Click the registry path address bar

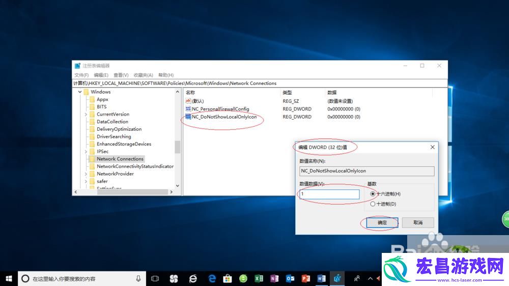pyautogui.click(x=260, y=83)
